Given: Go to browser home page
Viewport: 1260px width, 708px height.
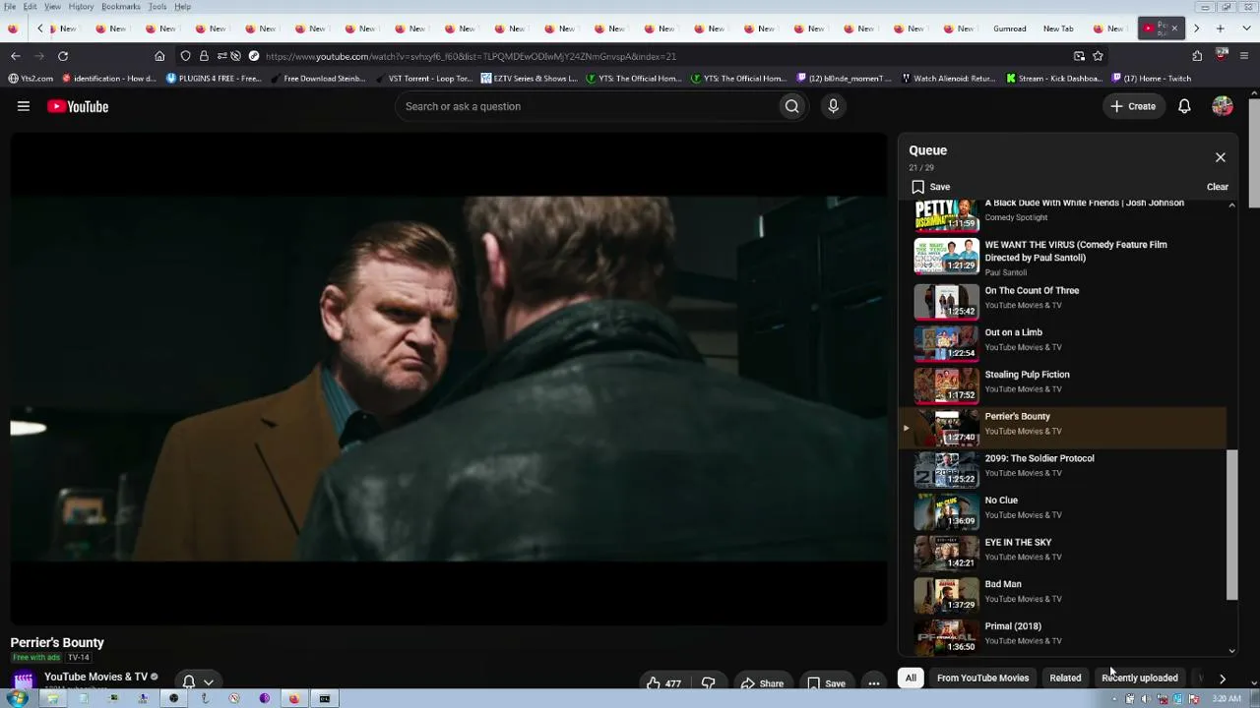Looking at the screenshot, I should (x=159, y=56).
